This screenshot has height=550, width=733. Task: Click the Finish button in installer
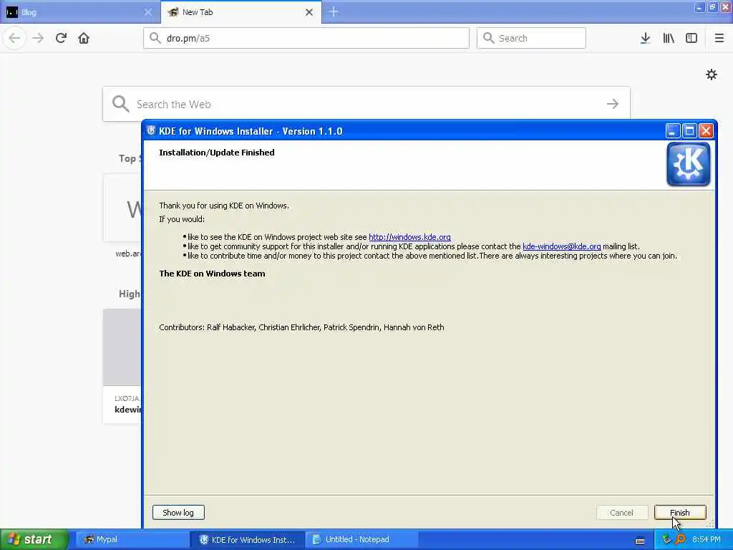pos(680,513)
